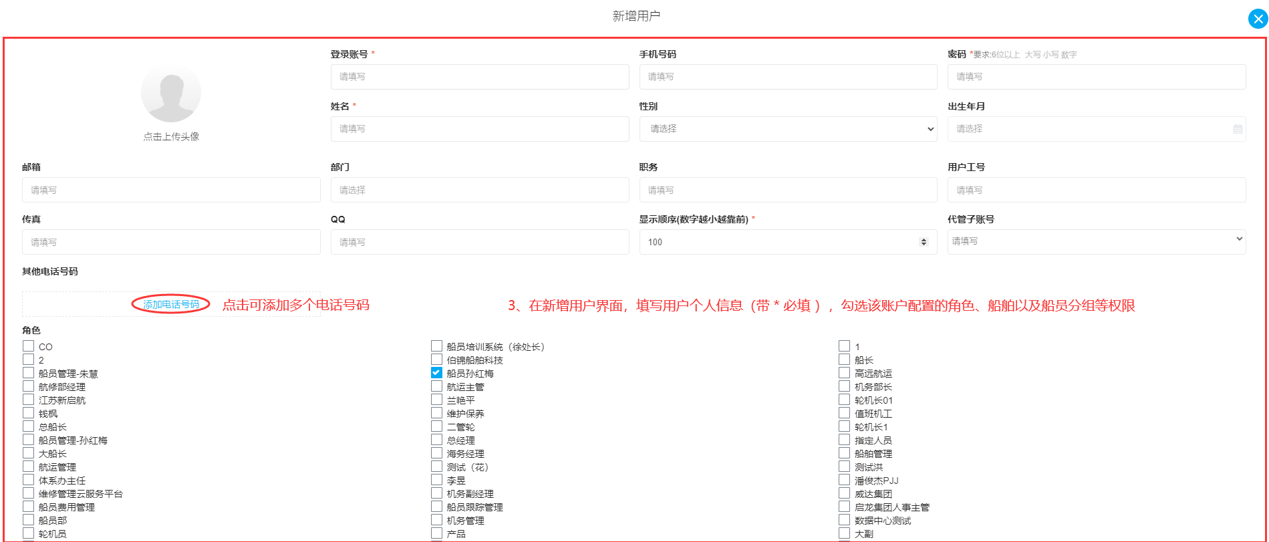Select the 江苏新启航 role checkbox
The width and height of the screenshot is (1269, 542).
[28, 400]
